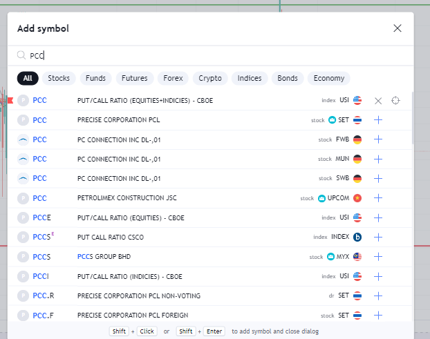
Task: Click the PCCE ticker symbol
Action: (41, 217)
